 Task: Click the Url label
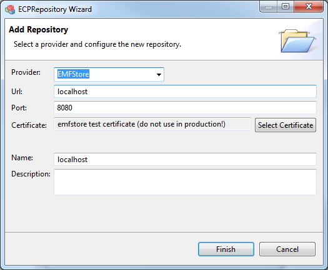pos(17,92)
